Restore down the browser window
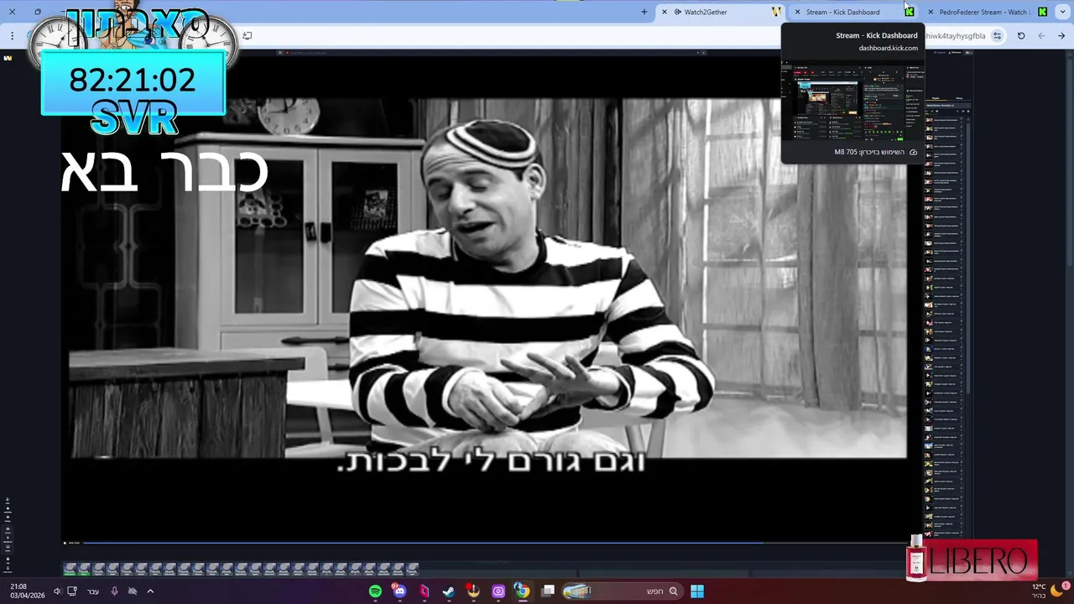This screenshot has width=1074, height=604. point(38,12)
